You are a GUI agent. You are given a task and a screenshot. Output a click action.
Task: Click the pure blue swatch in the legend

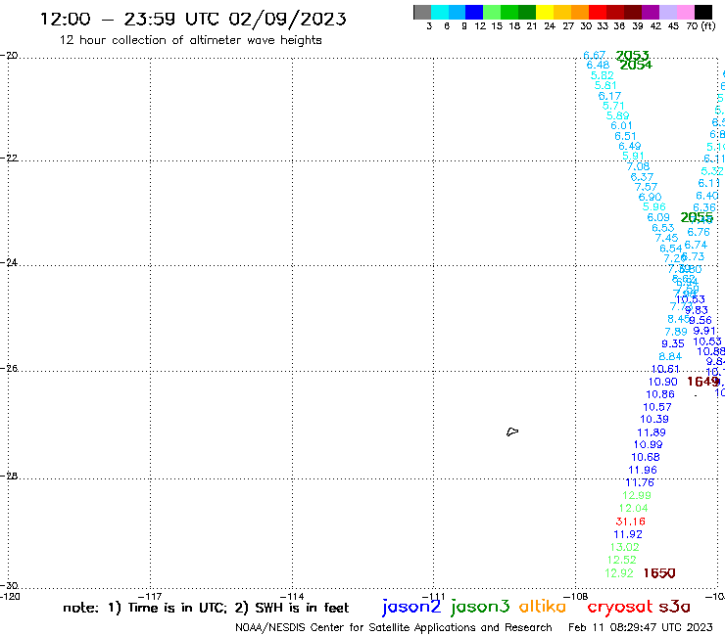(x=474, y=12)
